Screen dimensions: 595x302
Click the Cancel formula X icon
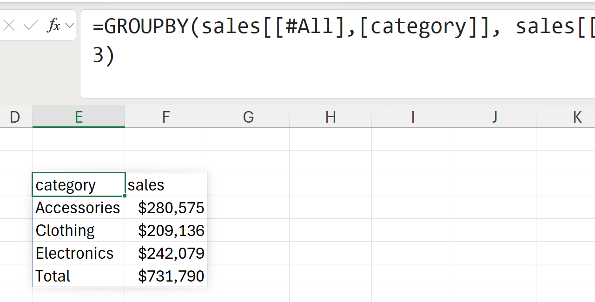[x=9, y=26]
